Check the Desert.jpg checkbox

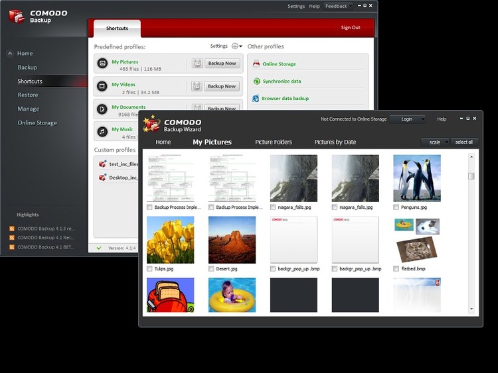pyautogui.click(x=211, y=268)
